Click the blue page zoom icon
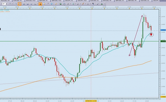 (31, 4)
